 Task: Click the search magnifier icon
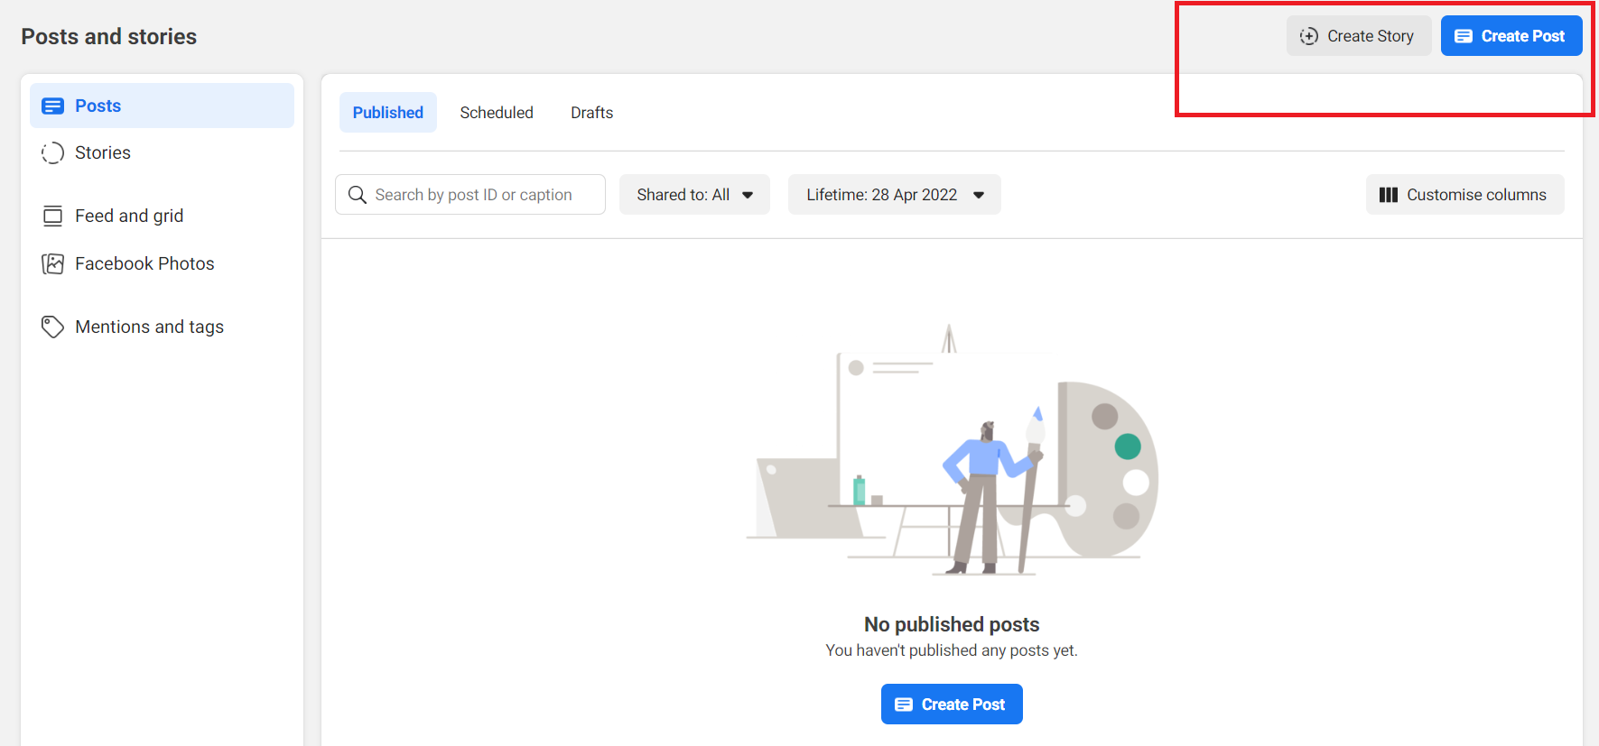358,195
